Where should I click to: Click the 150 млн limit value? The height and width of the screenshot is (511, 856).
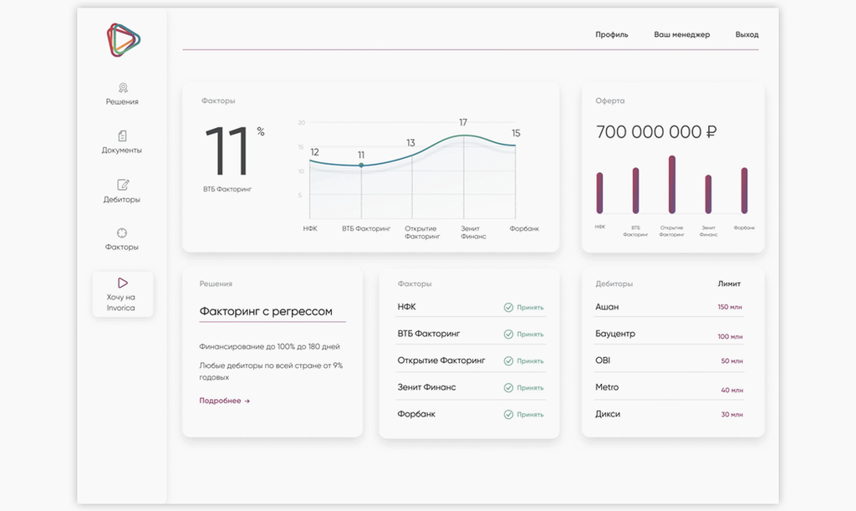tap(730, 308)
